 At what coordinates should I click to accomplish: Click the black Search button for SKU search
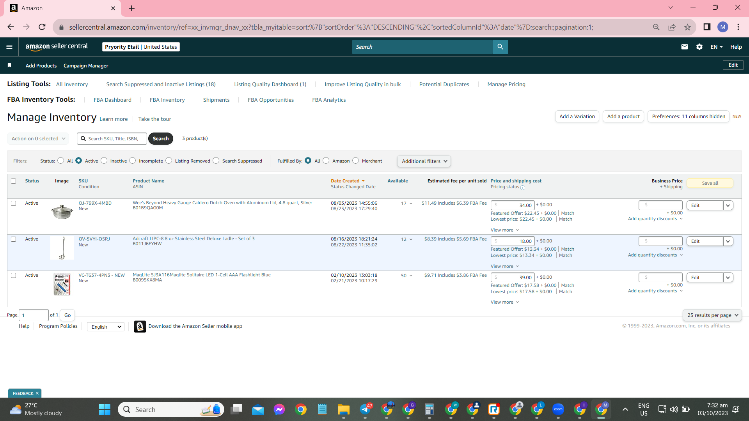point(161,138)
